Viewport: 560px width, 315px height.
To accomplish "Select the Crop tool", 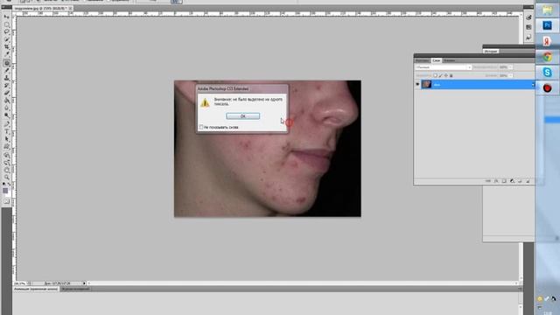I will pyautogui.click(x=7, y=46).
